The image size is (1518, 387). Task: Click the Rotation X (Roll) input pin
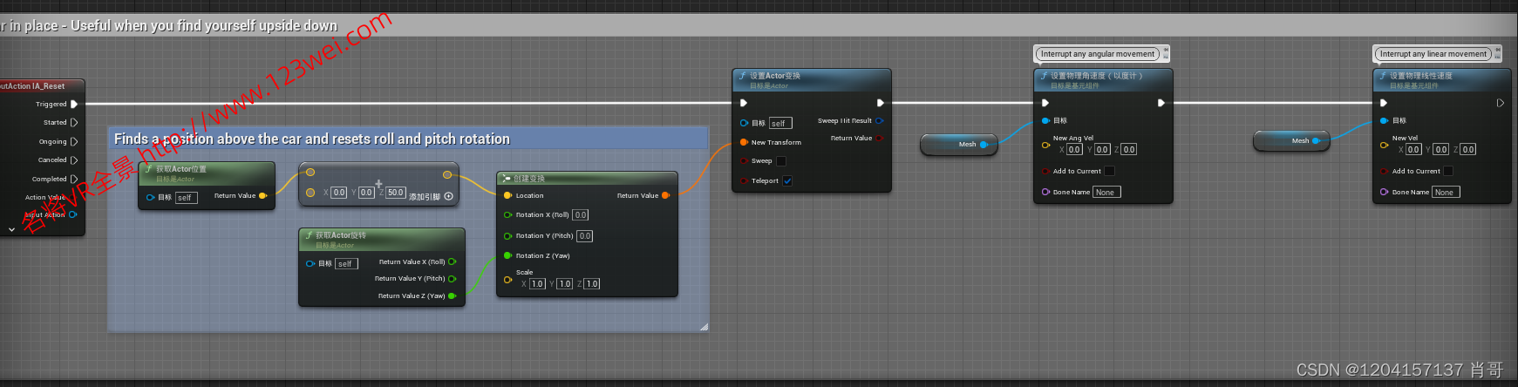click(507, 214)
